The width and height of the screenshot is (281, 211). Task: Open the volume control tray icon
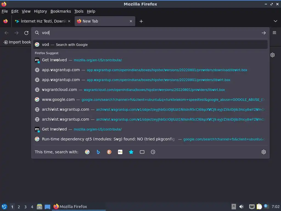point(241,207)
